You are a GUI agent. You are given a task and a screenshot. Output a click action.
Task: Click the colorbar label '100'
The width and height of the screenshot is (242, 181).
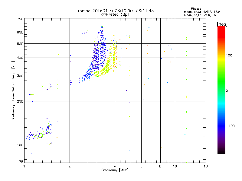(229, 56)
